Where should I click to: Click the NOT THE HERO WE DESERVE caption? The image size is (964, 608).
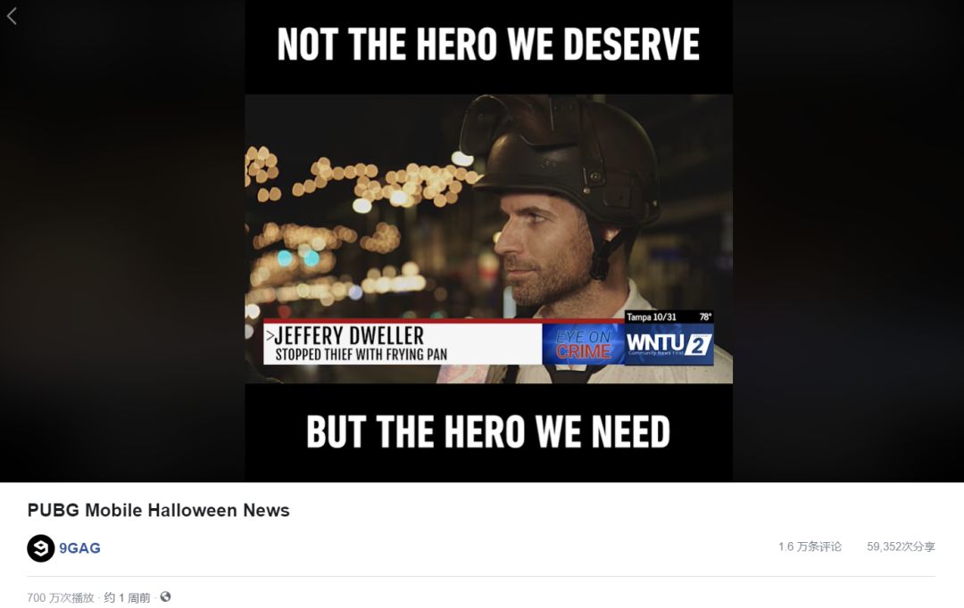pos(488,45)
